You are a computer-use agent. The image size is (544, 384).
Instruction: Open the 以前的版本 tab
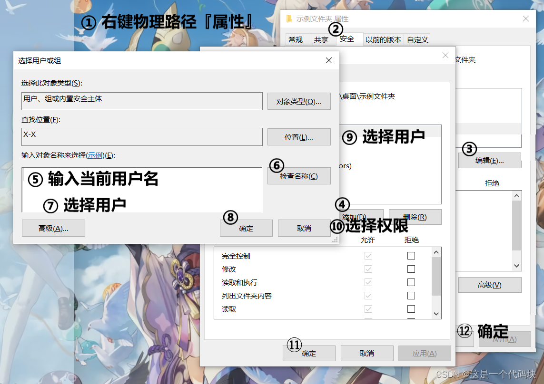(383, 40)
